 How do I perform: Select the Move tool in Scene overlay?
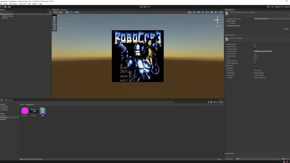pos(54,19)
